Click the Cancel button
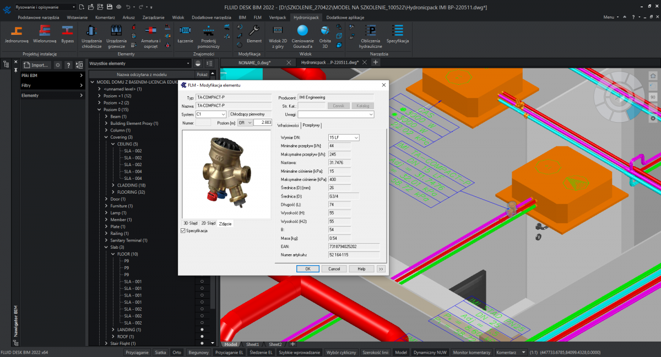This screenshot has width=661, height=357. 334,269
